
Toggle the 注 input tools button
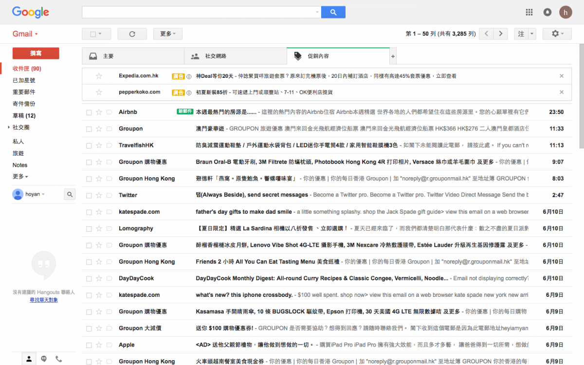pyautogui.click(x=521, y=34)
